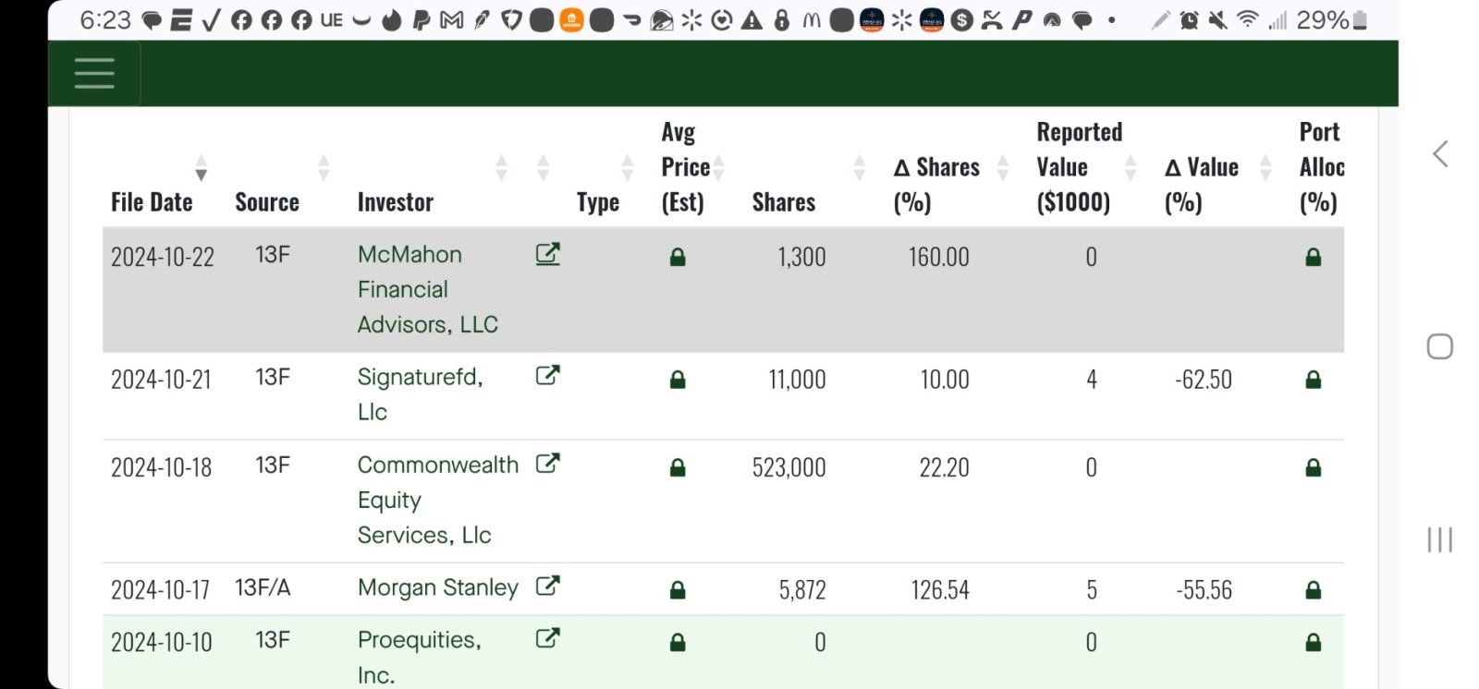Open external link icon for McMahon Financial

coord(548,254)
